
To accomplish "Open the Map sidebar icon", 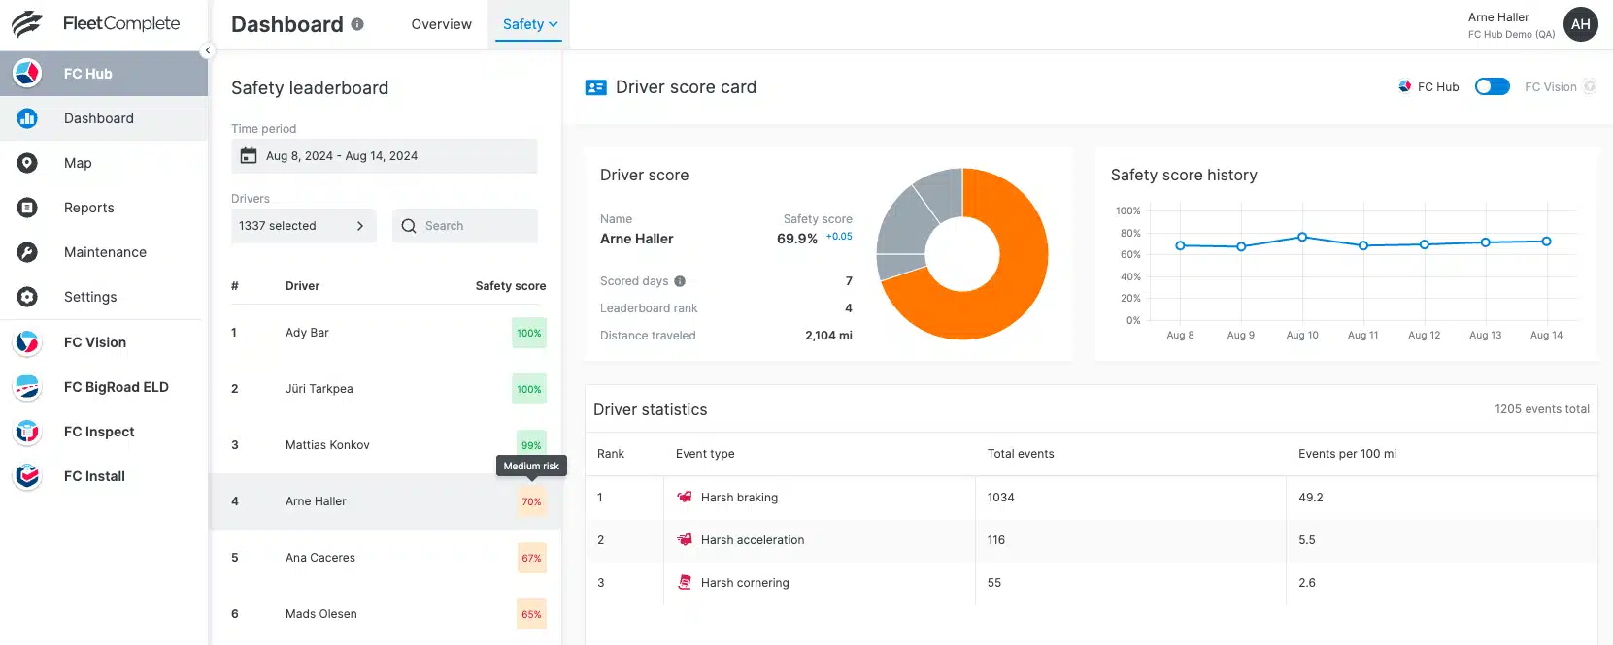I will tap(27, 163).
